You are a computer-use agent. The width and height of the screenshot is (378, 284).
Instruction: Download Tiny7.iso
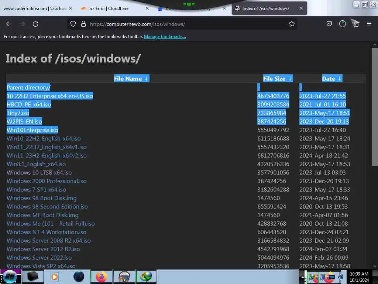[x=18, y=113]
